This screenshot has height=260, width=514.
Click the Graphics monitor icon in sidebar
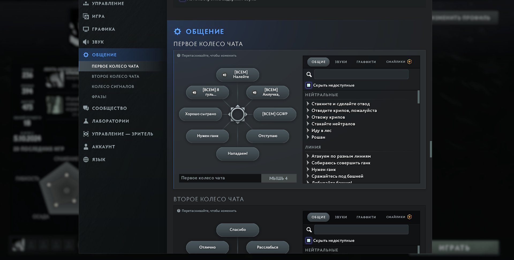pyautogui.click(x=86, y=29)
